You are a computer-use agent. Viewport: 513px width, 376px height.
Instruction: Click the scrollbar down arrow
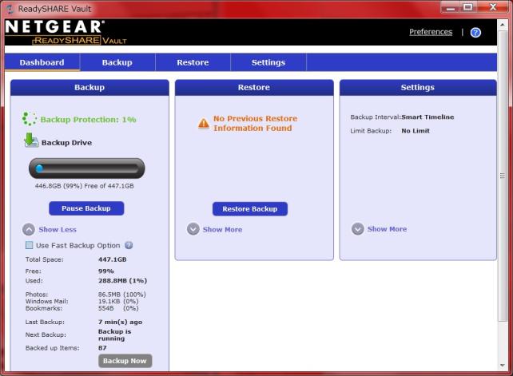click(x=502, y=366)
